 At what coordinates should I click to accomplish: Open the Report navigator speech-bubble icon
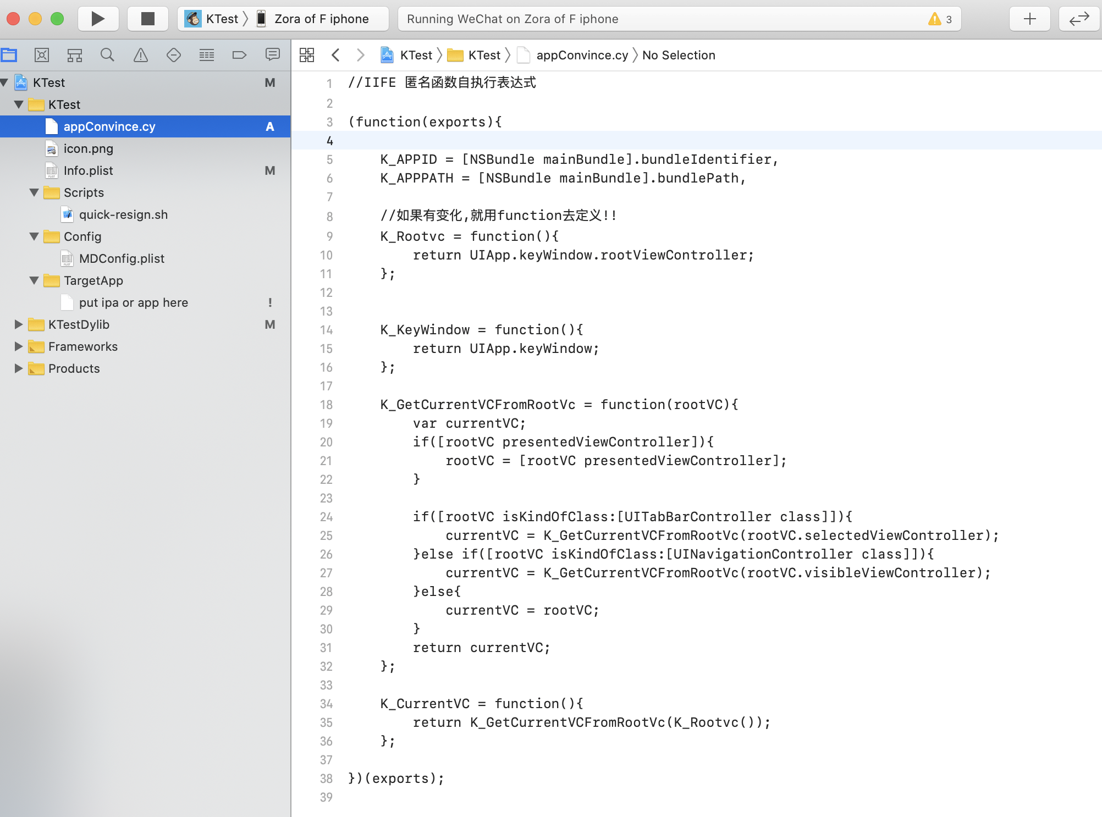[x=273, y=55]
